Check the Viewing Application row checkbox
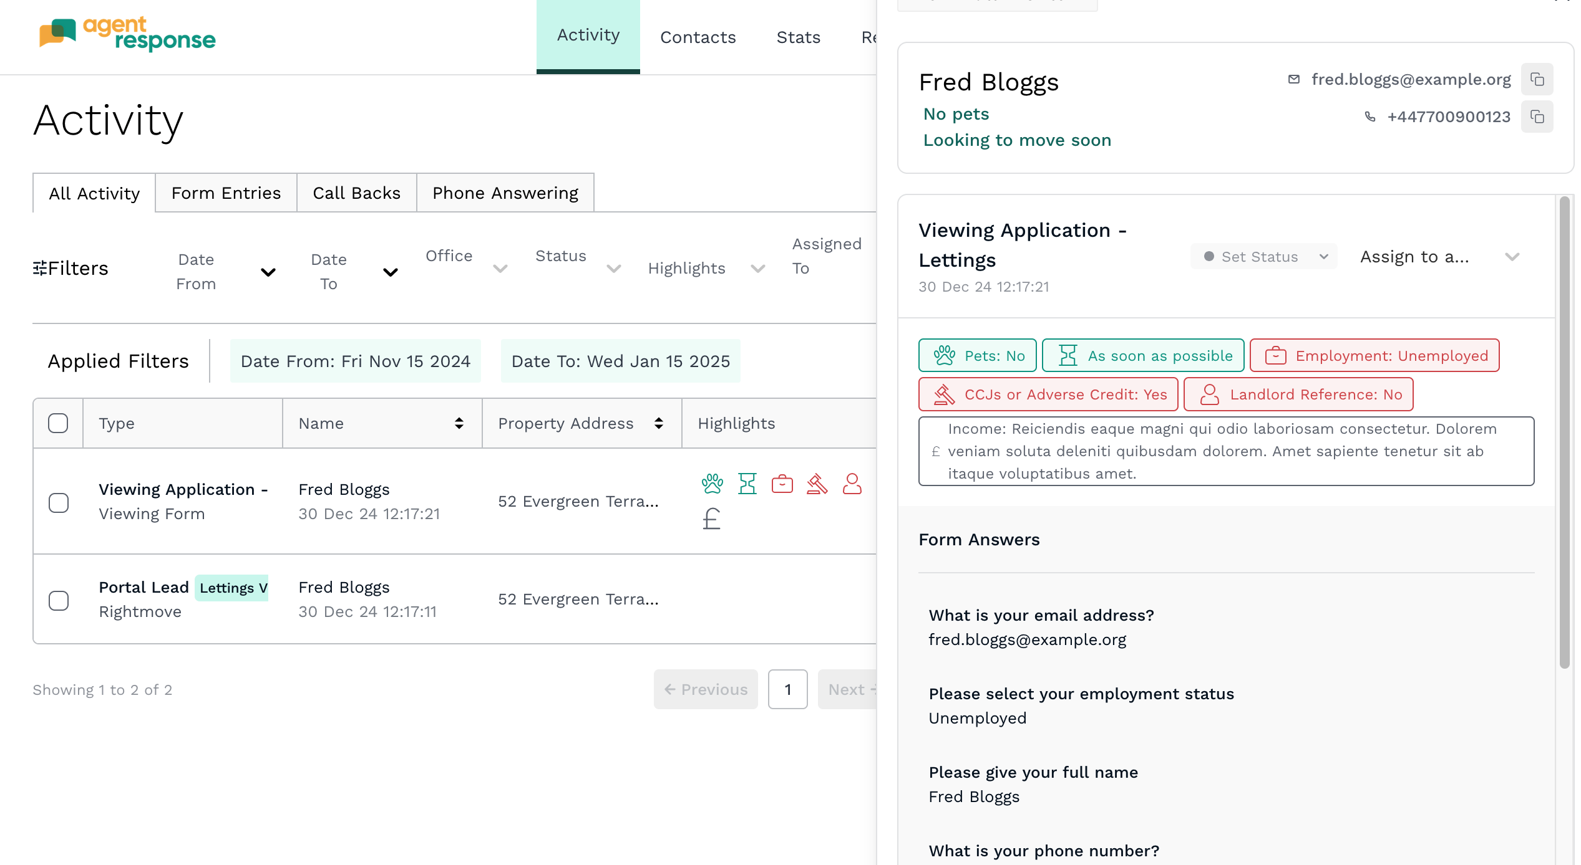This screenshot has height=865, width=1581. point(59,502)
